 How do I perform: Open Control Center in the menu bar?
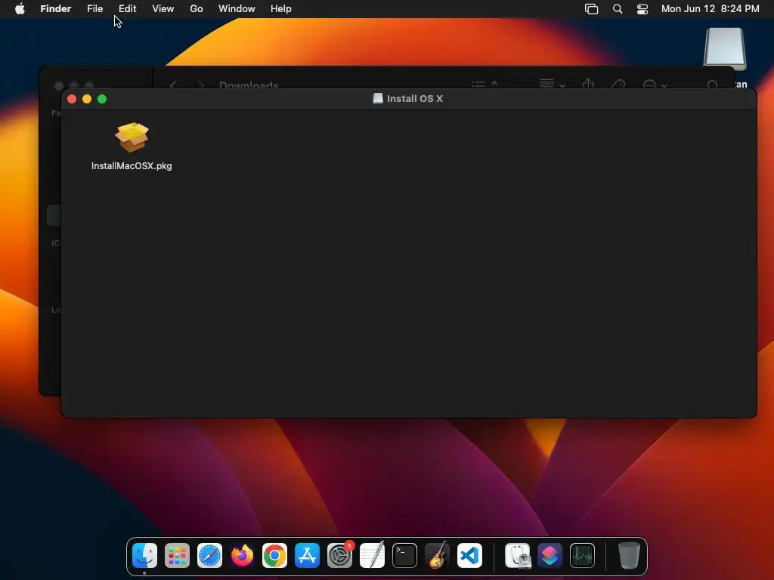pyautogui.click(x=642, y=9)
